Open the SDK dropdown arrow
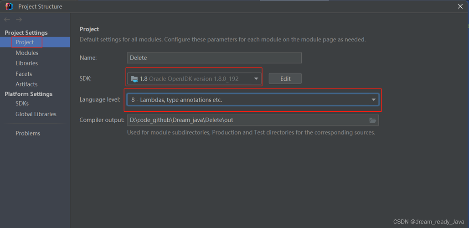The height and width of the screenshot is (228, 469). pos(256,79)
